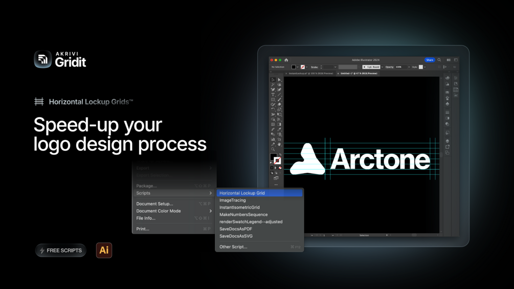Select the Hand tool

pyautogui.click(x=279, y=144)
